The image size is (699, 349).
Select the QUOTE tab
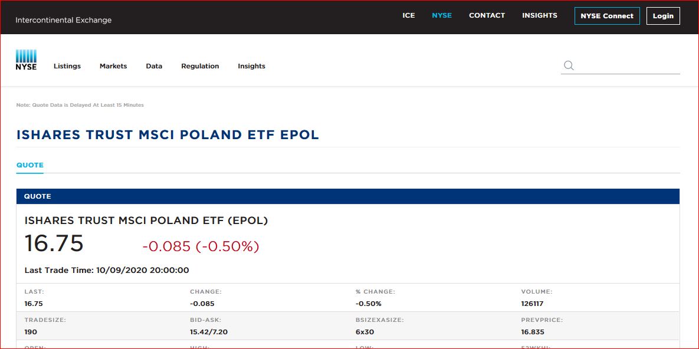[30, 165]
